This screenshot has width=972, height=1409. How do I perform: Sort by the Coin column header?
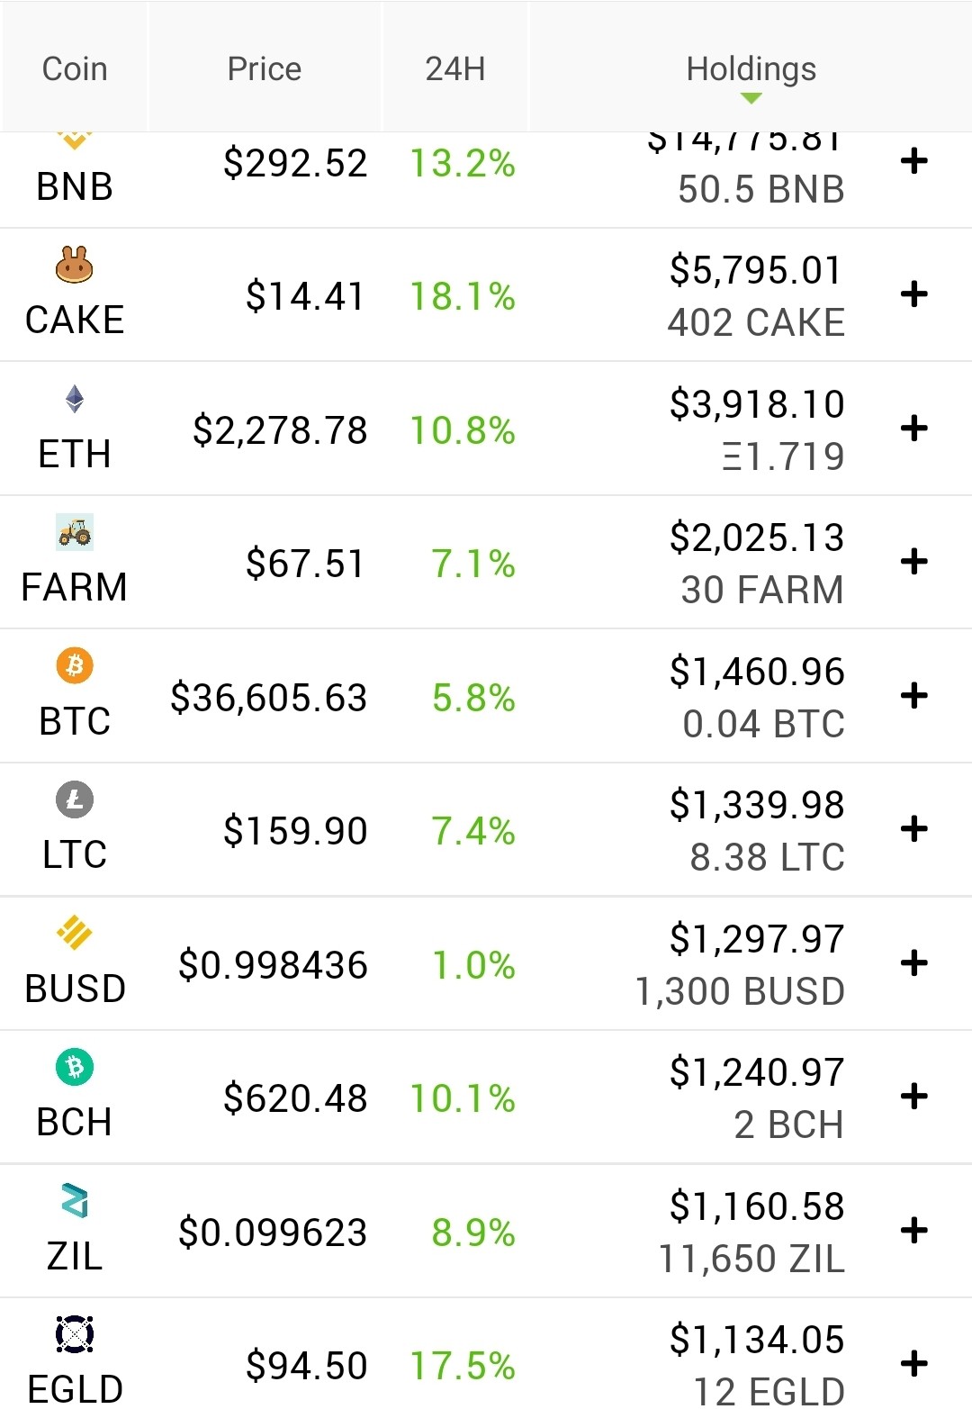(75, 69)
